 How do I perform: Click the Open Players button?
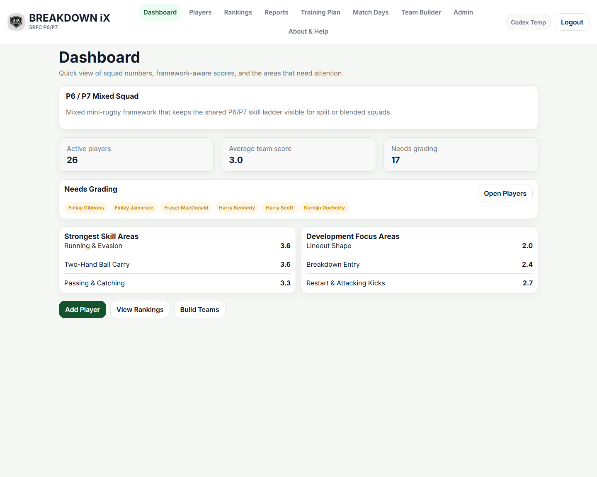[x=505, y=193]
